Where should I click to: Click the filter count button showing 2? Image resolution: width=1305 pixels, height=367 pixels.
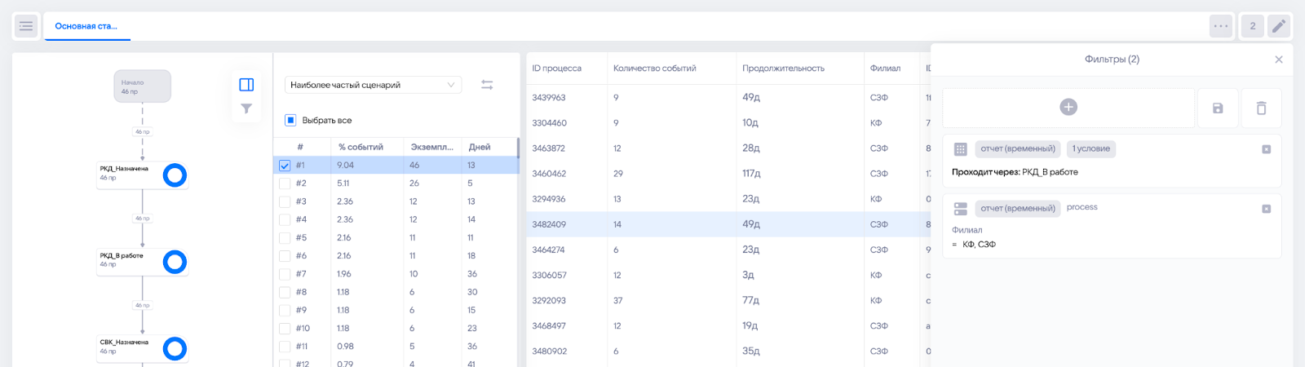1253,26
